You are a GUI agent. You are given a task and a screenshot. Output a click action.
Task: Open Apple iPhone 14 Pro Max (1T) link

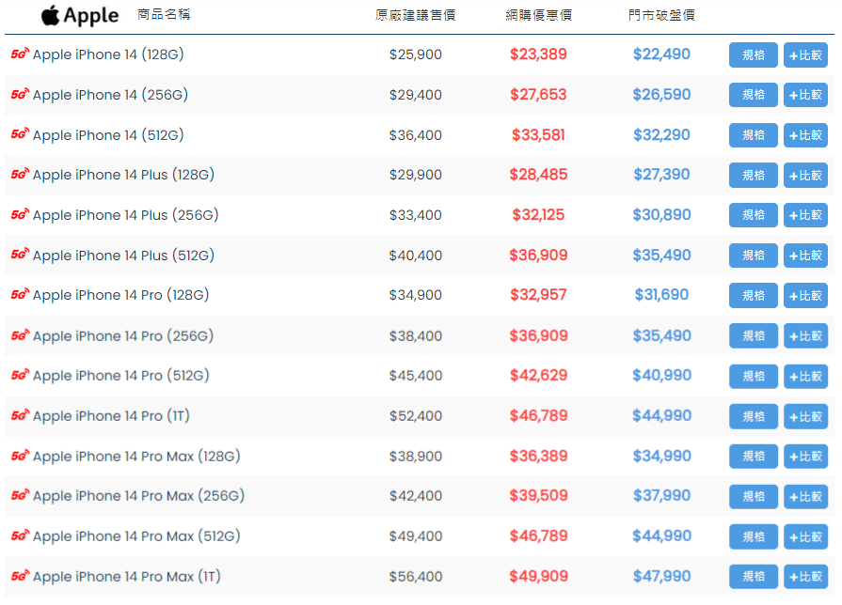(x=127, y=577)
